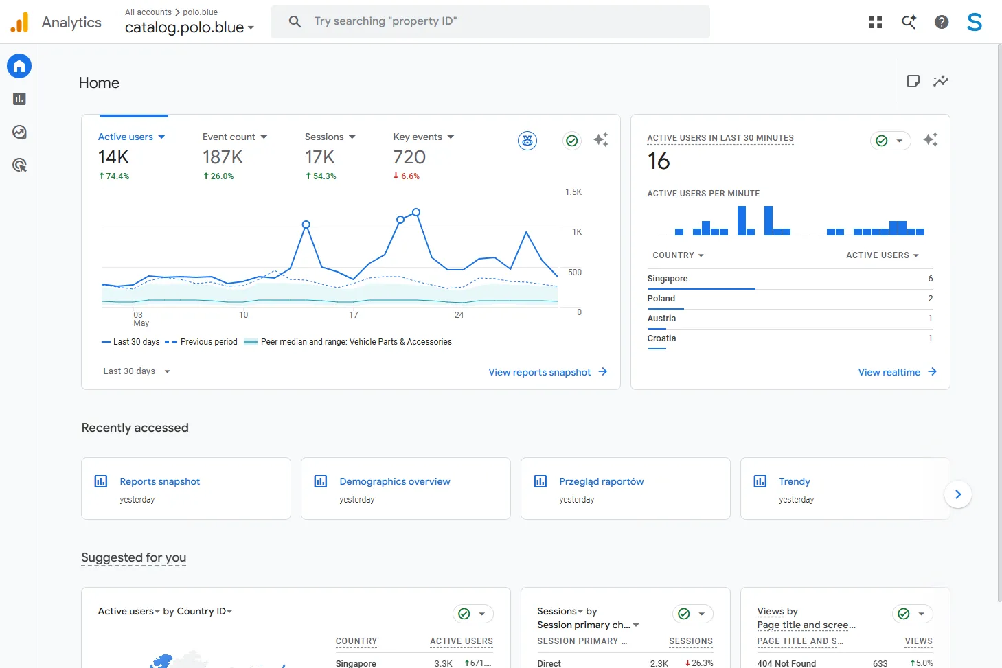The image size is (1002, 668).
Task: Open data quality dropdown on Sessions card
Action: (x=693, y=614)
